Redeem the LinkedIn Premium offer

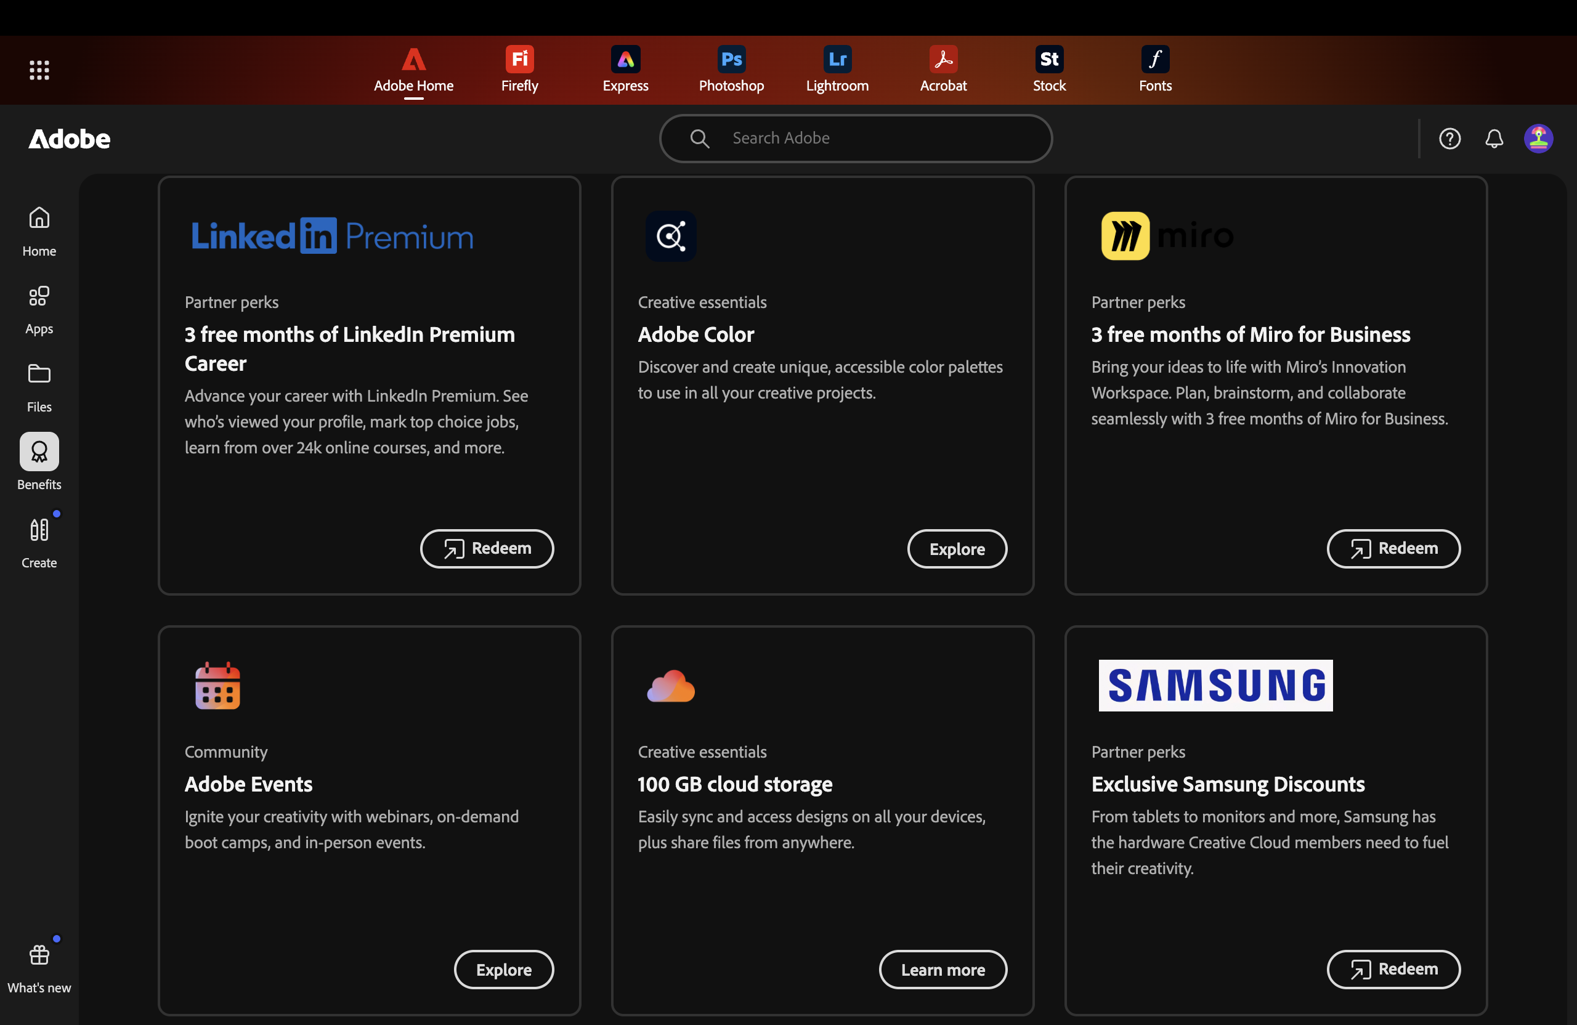click(487, 549)
